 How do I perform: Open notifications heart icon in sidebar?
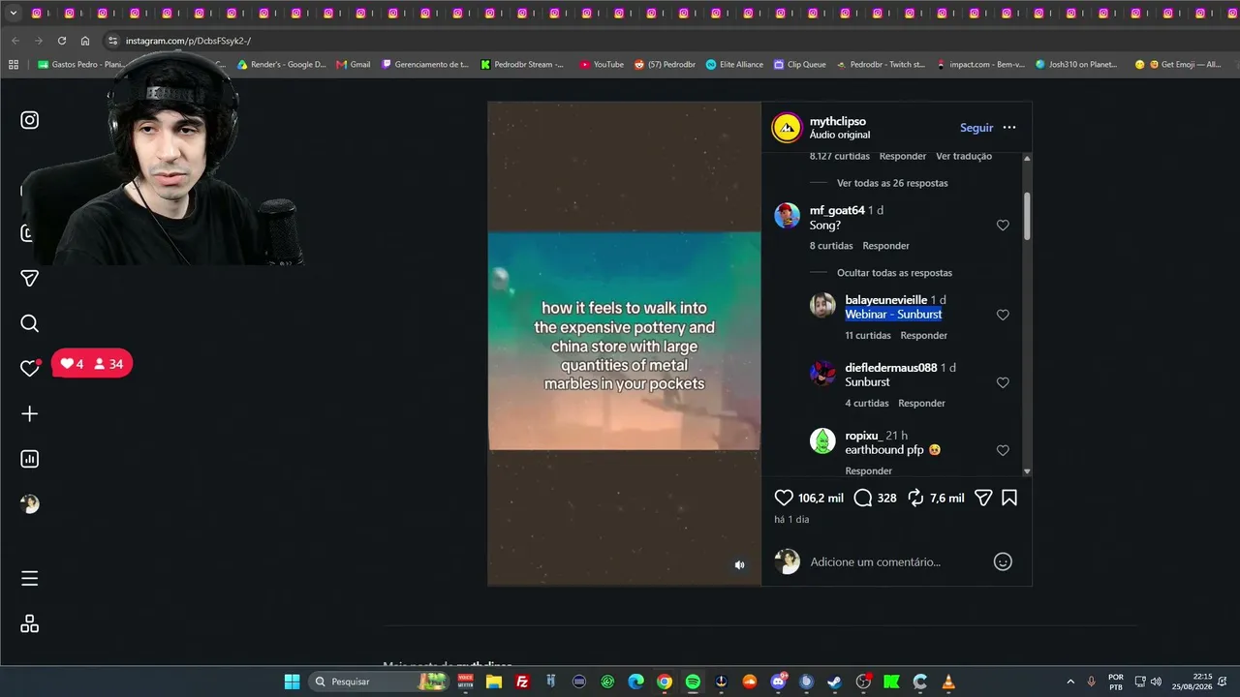(30, 368)
